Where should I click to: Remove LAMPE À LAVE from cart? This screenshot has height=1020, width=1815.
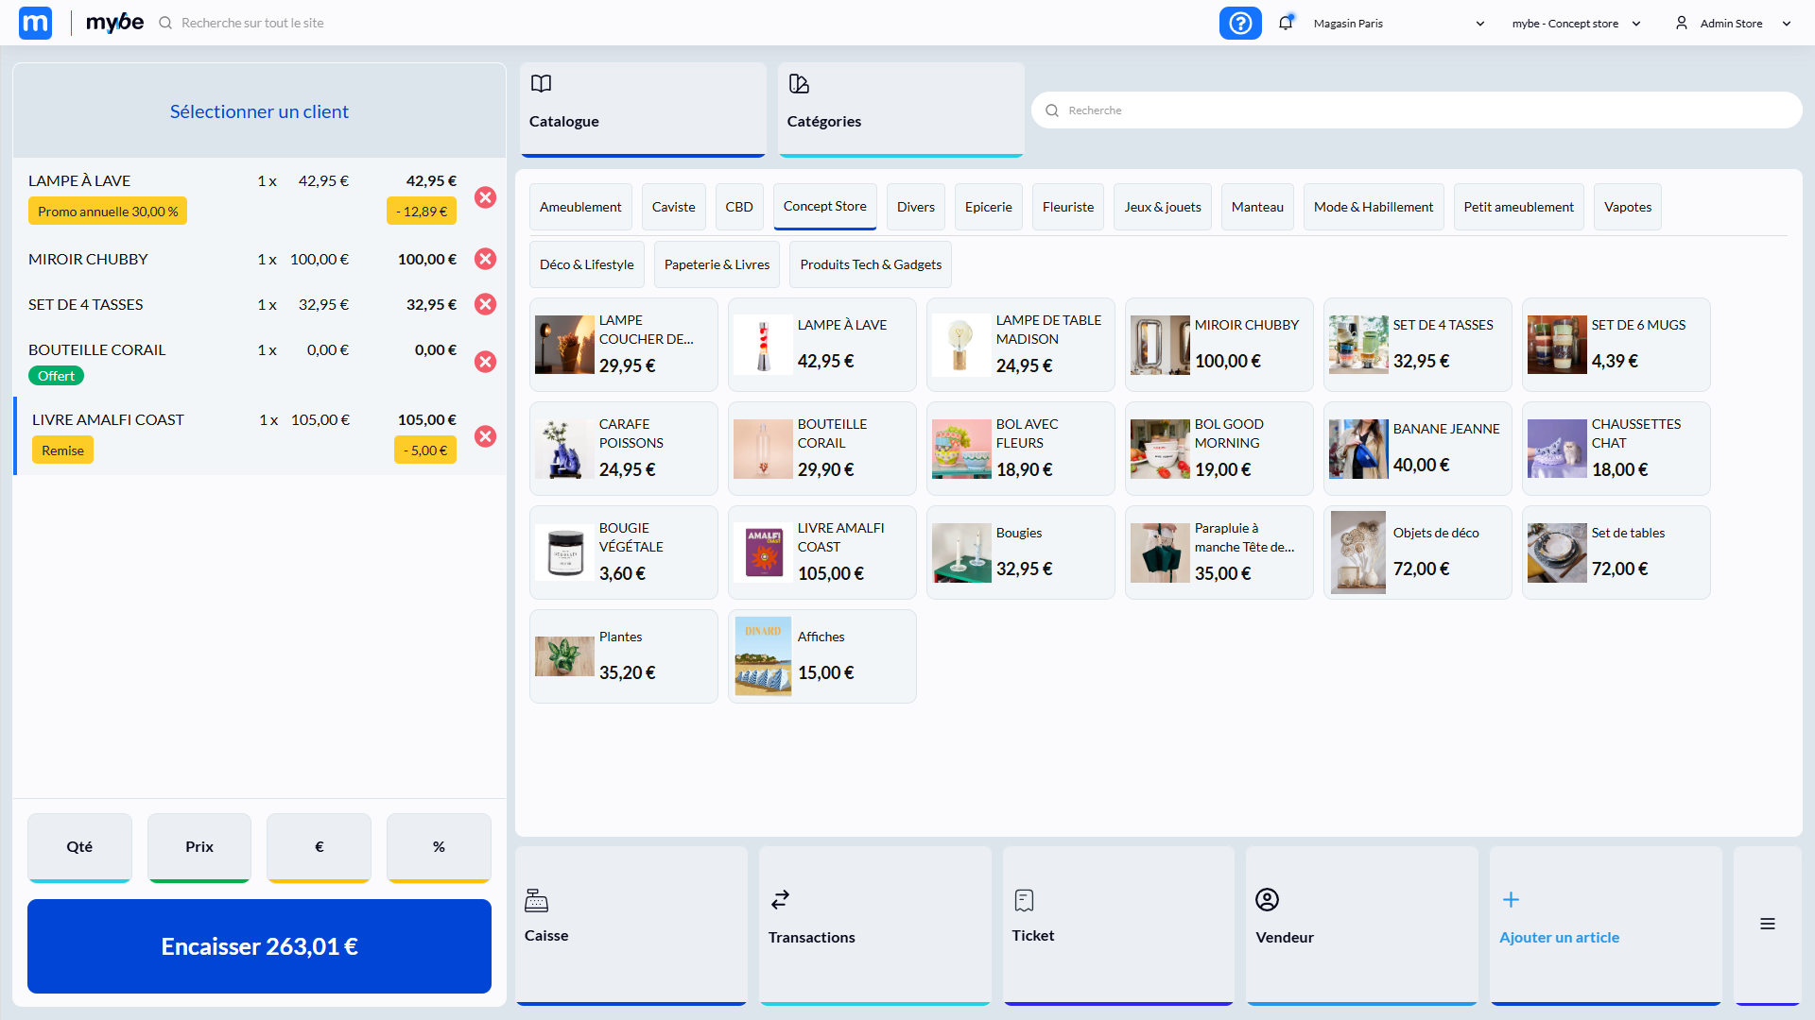pos(485,196)
